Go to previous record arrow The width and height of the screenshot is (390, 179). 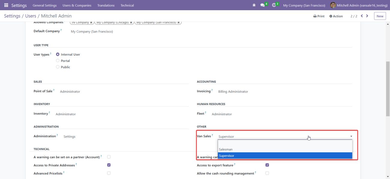click(x=362, y=16)
